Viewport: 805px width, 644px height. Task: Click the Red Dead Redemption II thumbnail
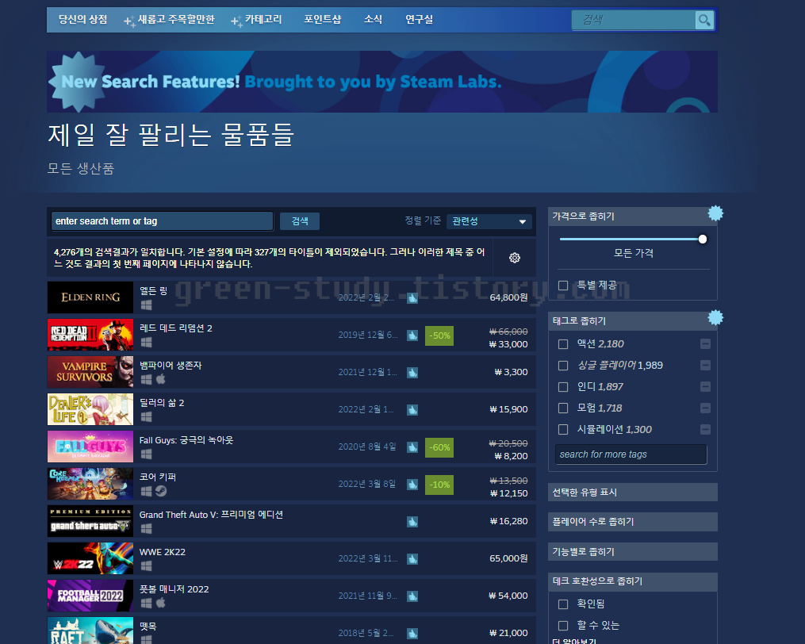tap(90, 335)
